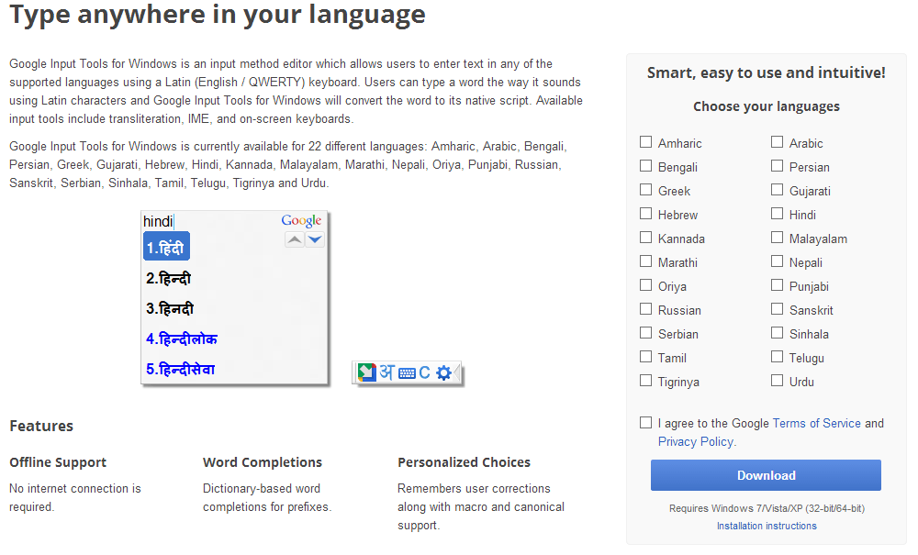Click the 'Personalized Choices' heading
The width and height of the screenshot is (918, 555).
coord(464,462)
